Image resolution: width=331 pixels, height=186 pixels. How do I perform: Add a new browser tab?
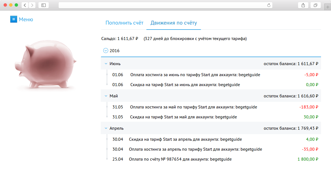click(x=328, y=7)
